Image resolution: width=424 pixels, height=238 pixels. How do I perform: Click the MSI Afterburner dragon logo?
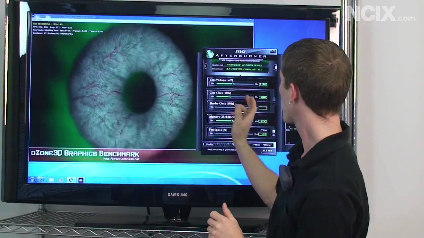click(210, 54)
